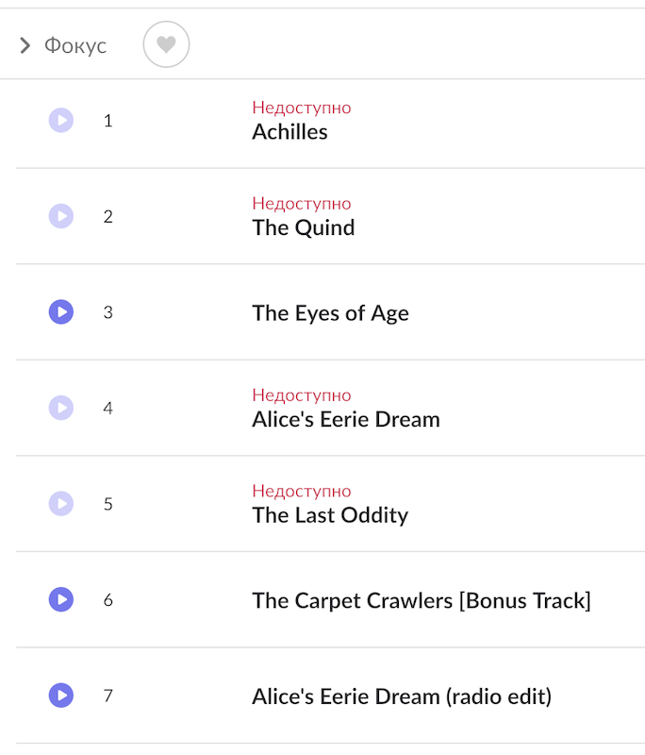
Task: Click the Недоступно label above The Last Oddity
Action: [301, 491]
